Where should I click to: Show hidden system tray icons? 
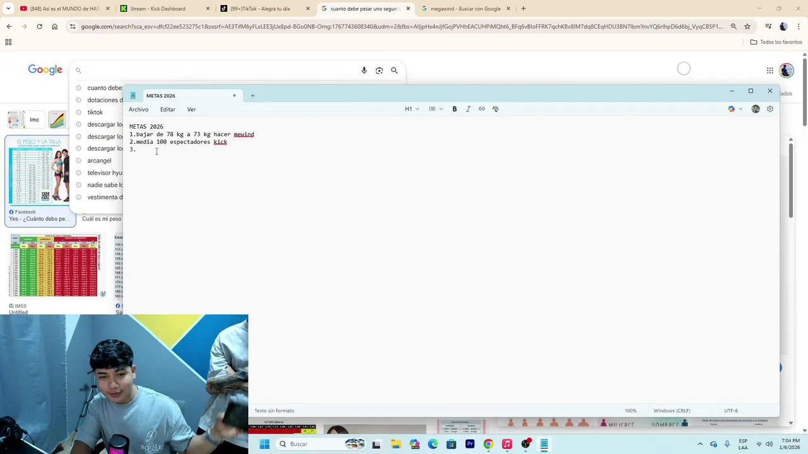pyautogui.click(x=700, y=444)
